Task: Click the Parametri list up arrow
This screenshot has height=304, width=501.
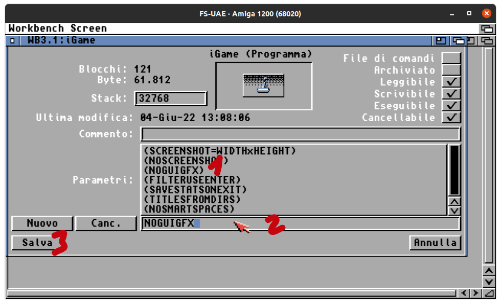Action: pyautogui.click(x=454, y=202)
